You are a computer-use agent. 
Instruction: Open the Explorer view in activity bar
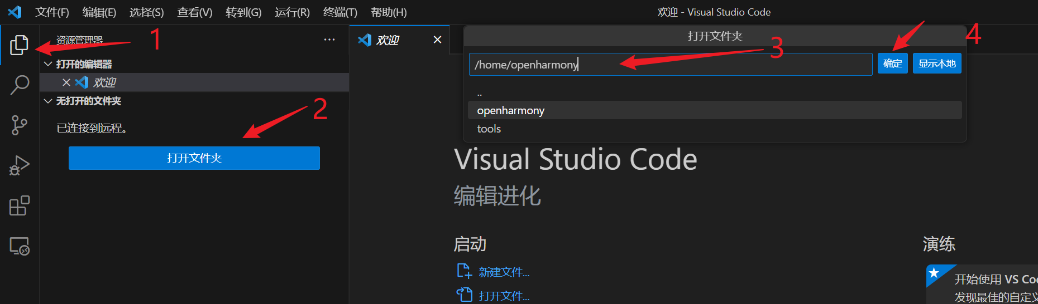tap(19, 45)
